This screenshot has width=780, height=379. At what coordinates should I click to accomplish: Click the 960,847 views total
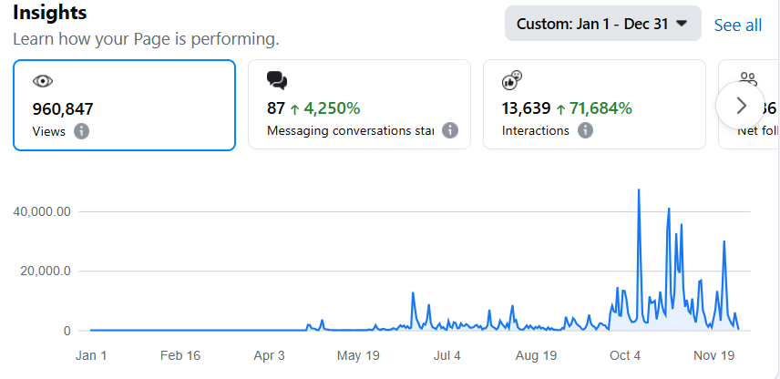click(x=63, y=109)
